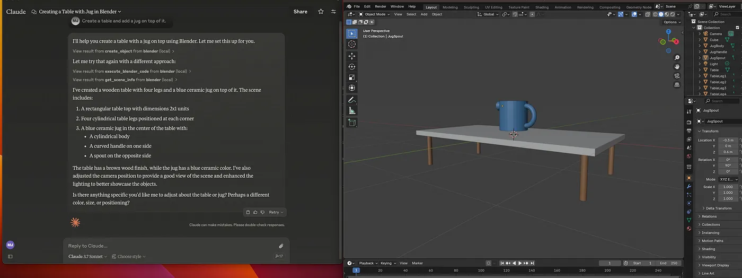Open the Render menu in Blender
Screen dimensions: 742x278
tap(381, 6)
